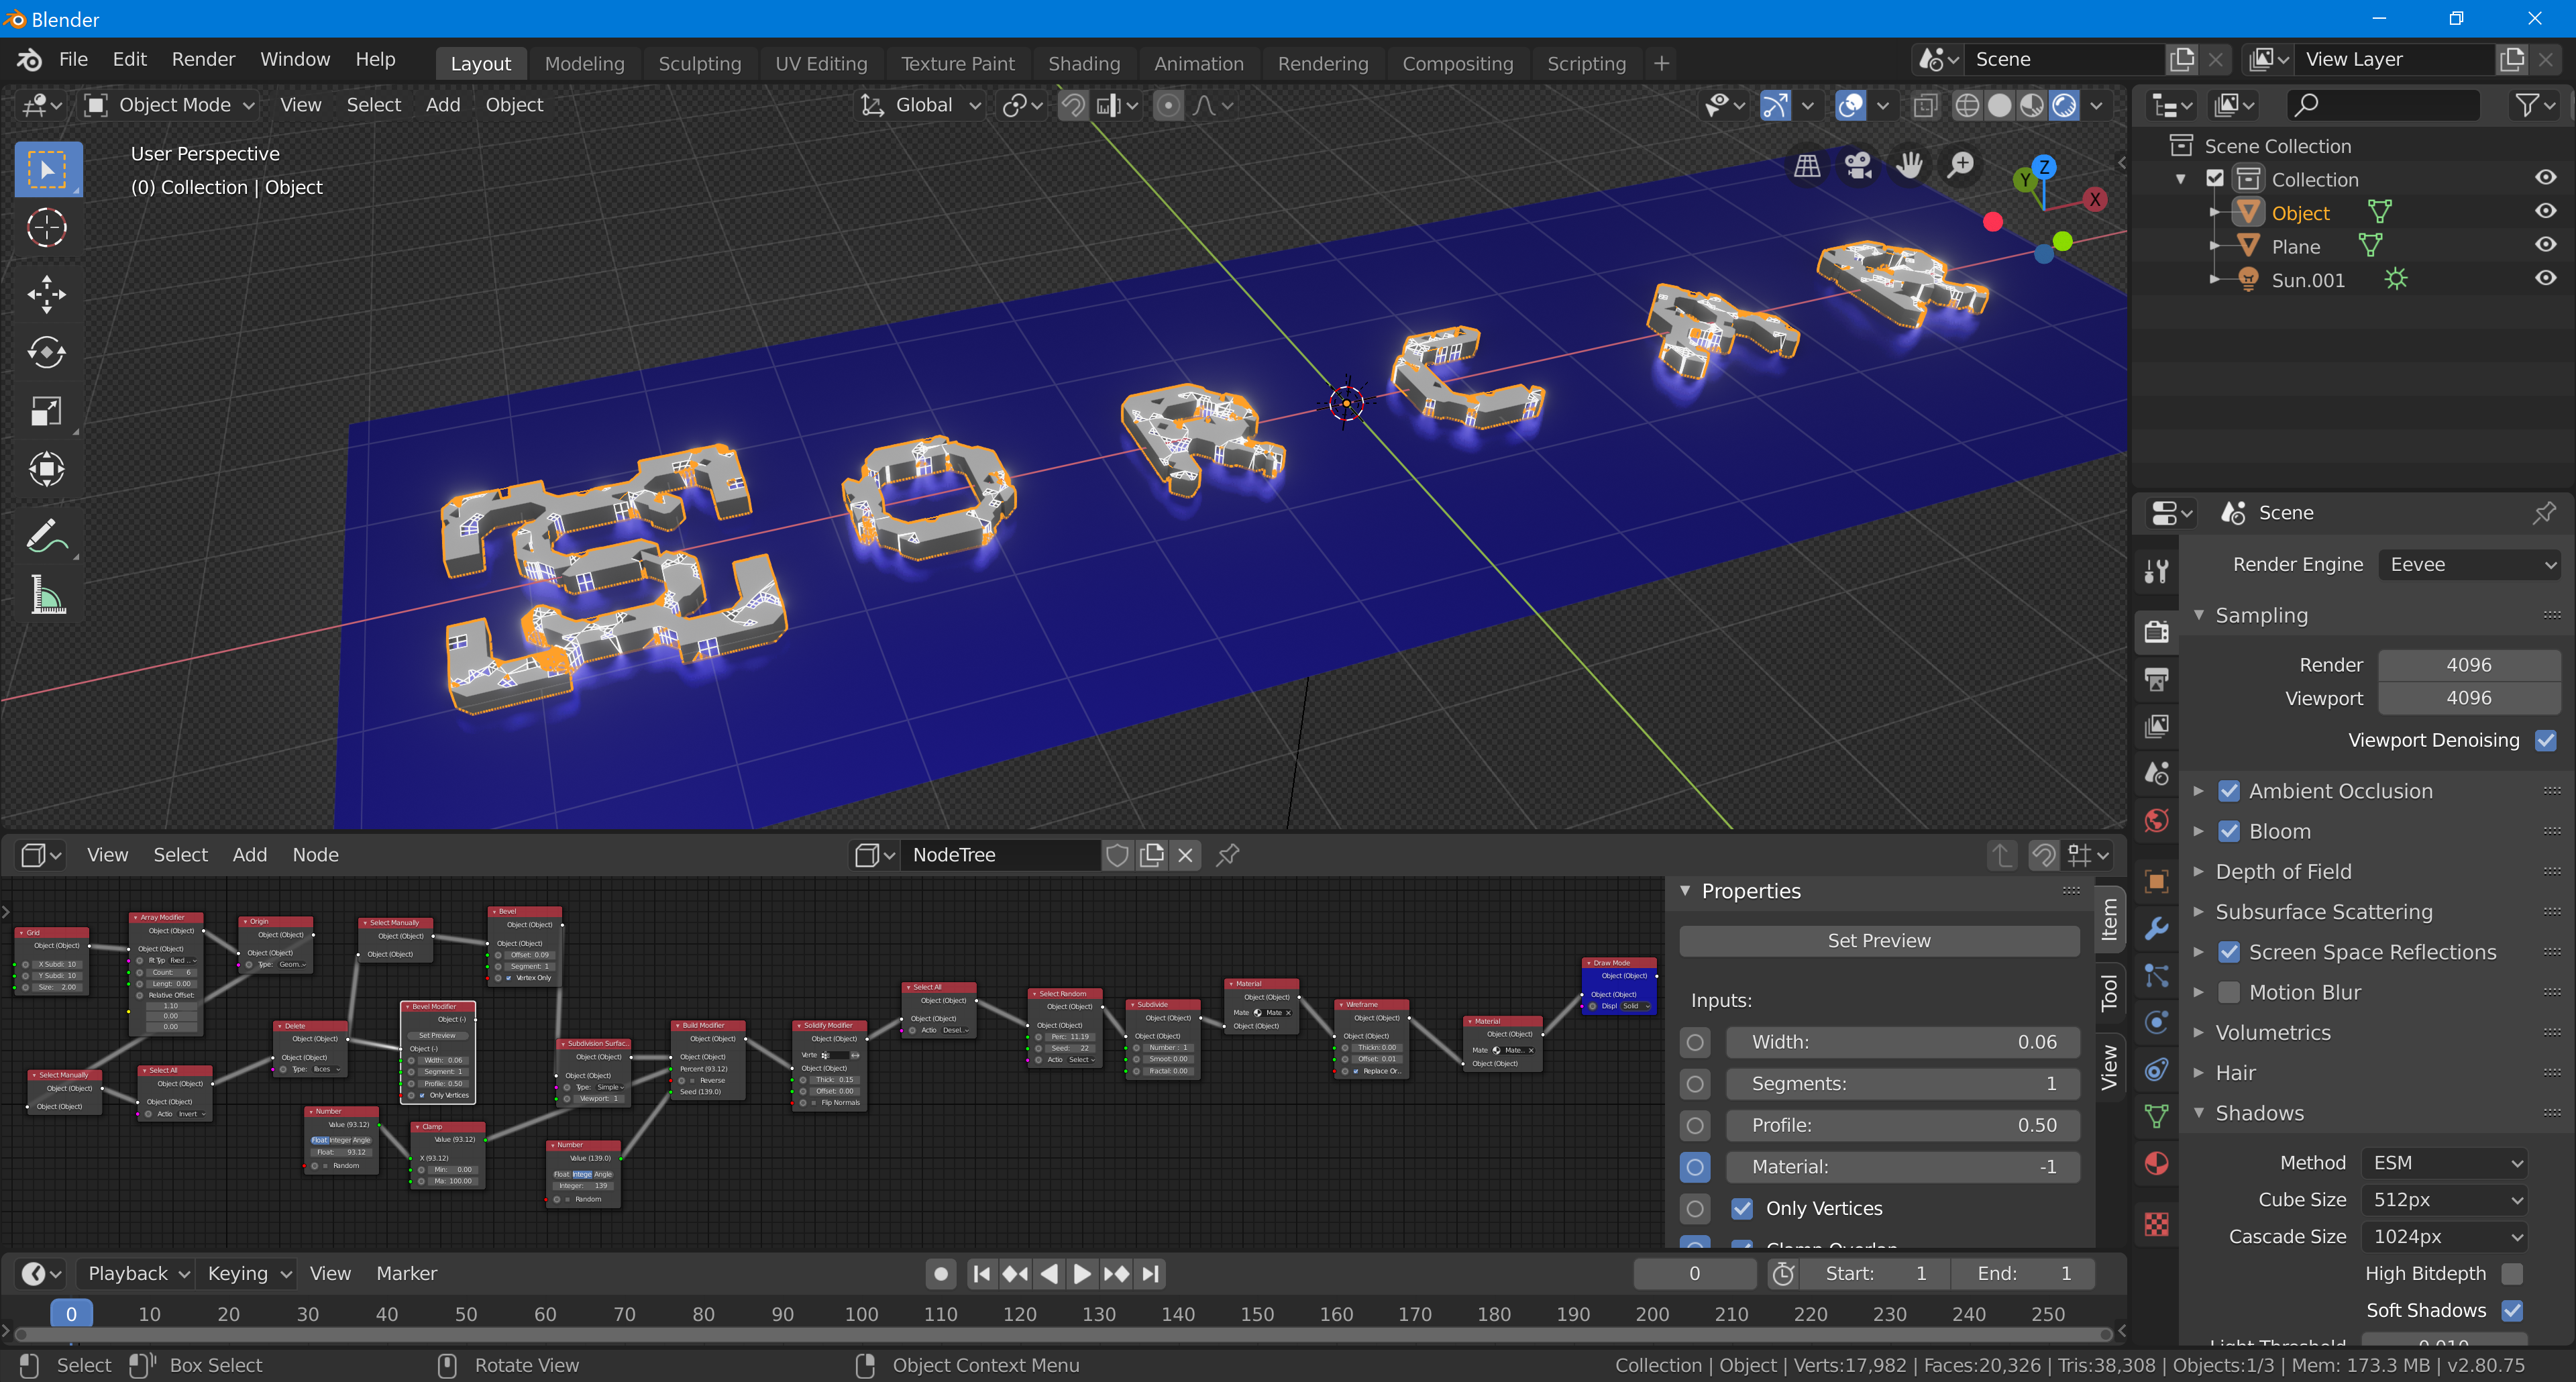Select the Move tool in toolbar
Image resolution: width=2576 pixels, height=1382 pixels.
pos(46,294)
